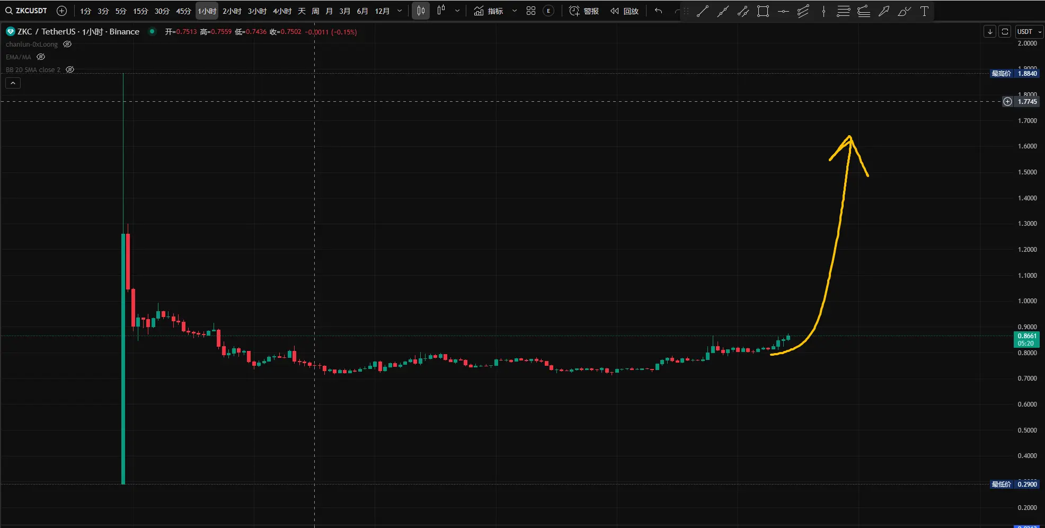Viewport: 1045px width, 528px height.
Task: Click the green market status dot
Action: [x=152, y=31]
